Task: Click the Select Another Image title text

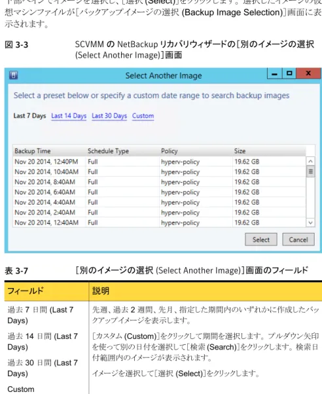Action: pyautogui.click(x=164, y=75)
